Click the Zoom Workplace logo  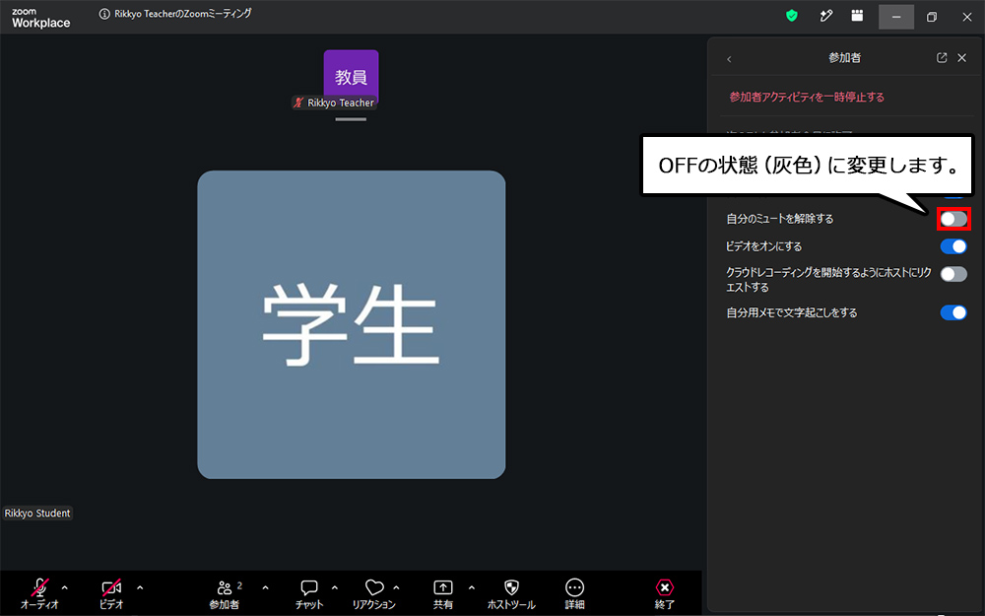[40, 18]
